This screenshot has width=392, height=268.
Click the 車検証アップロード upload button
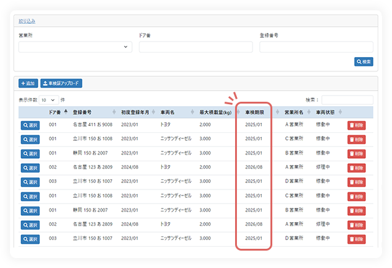tap(61, 83)
